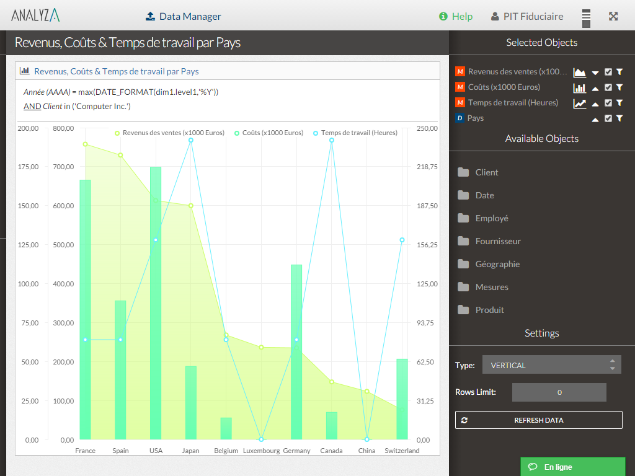This screenshot has width=635, height=476.
Task: Expand the Géographie folder
Action: (x=497, y=264)
